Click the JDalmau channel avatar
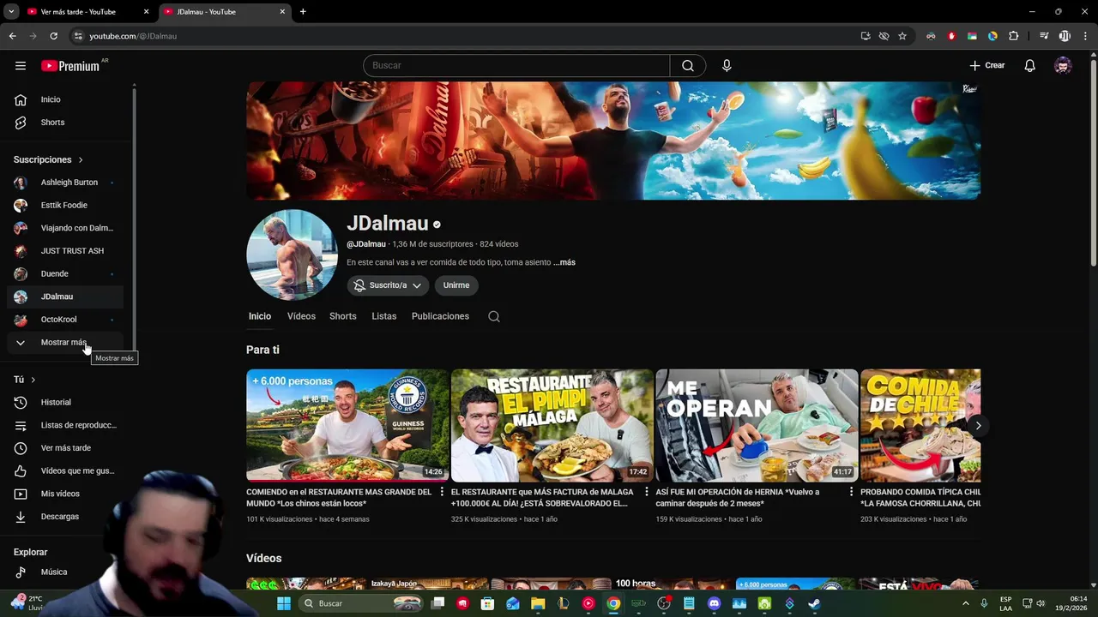 292,255
